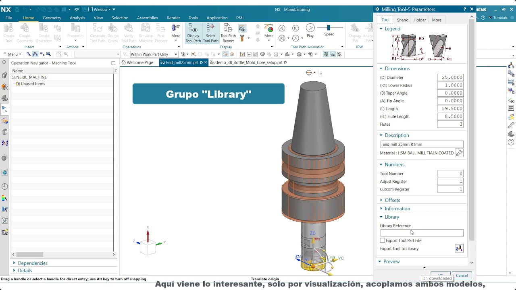
Task: Maximize the Operation Navigator panel
Action: click(113, 63)
